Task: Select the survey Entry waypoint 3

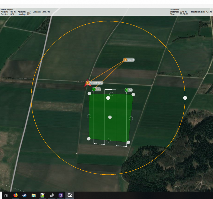Action: [94, 89]
